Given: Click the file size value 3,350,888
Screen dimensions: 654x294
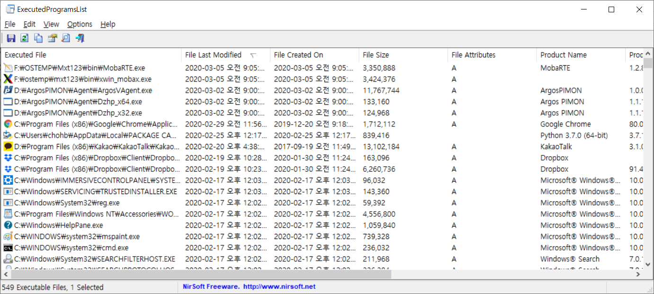Looking at the screenshot, I should coord(379,68).
